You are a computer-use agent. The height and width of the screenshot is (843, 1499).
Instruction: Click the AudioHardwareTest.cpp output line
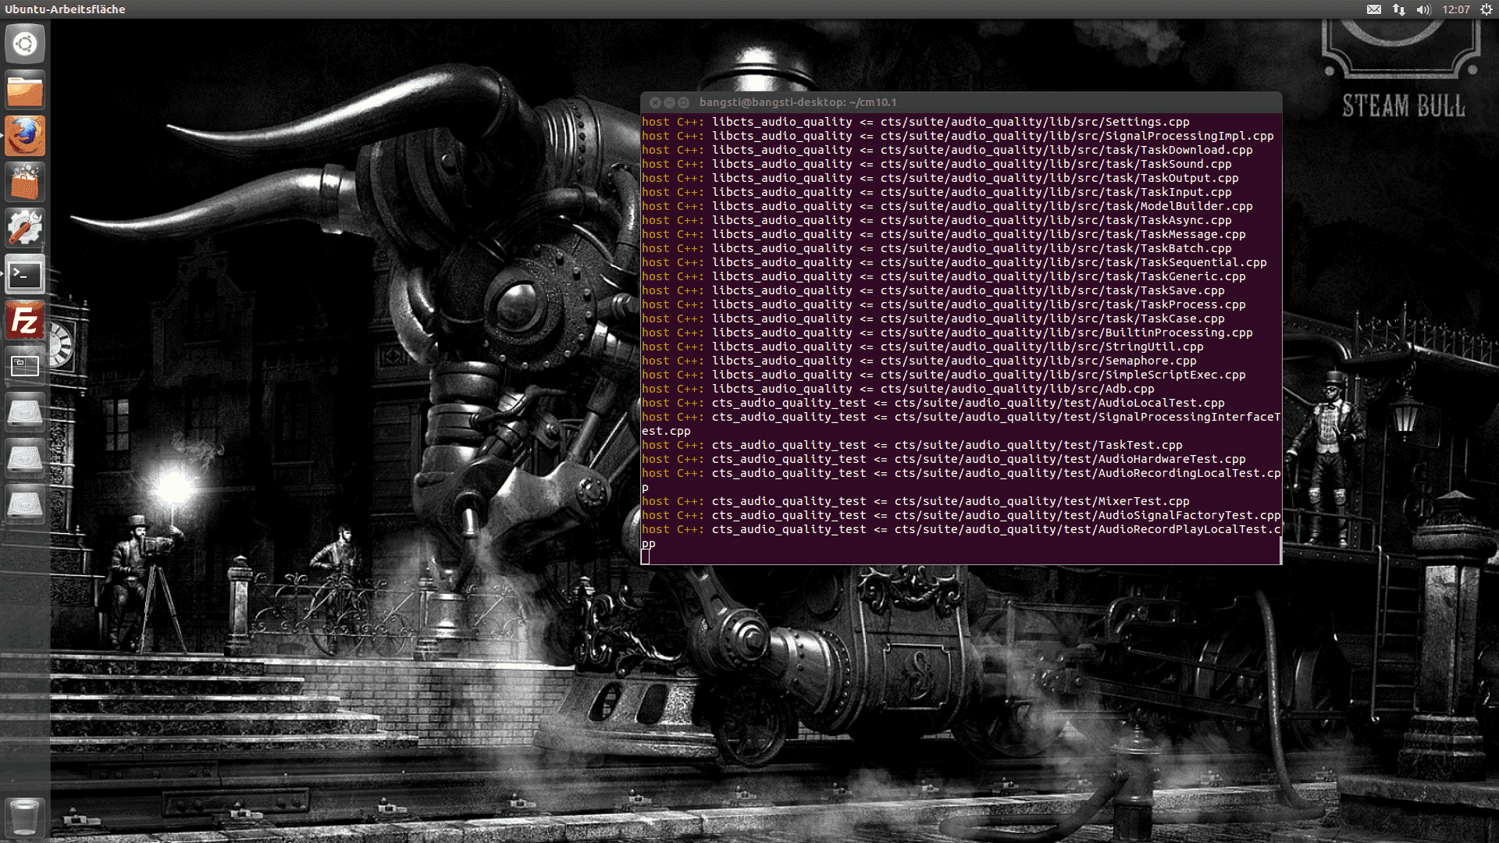pos(943,459)
